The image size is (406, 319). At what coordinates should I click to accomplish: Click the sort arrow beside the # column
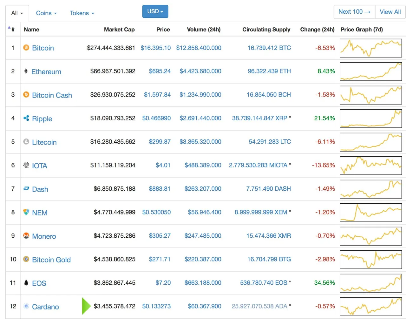[9, 28]
